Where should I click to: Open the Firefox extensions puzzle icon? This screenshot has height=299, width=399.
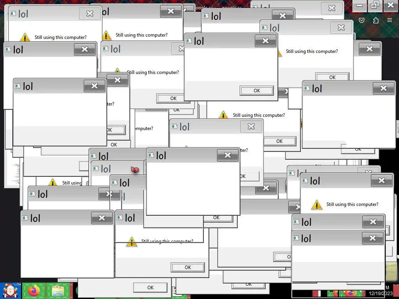(x=376, y=20)
